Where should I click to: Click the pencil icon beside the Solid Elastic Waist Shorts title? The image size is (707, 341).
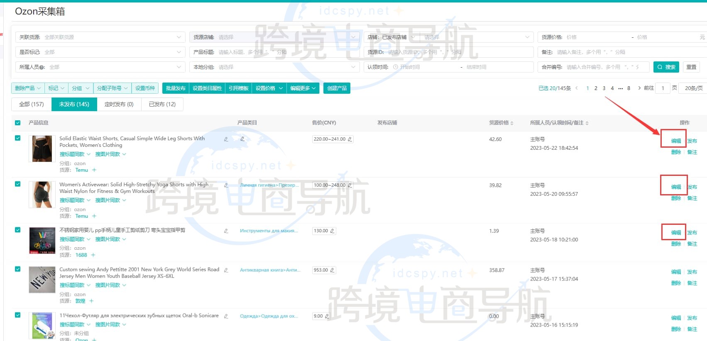[226, 139]
